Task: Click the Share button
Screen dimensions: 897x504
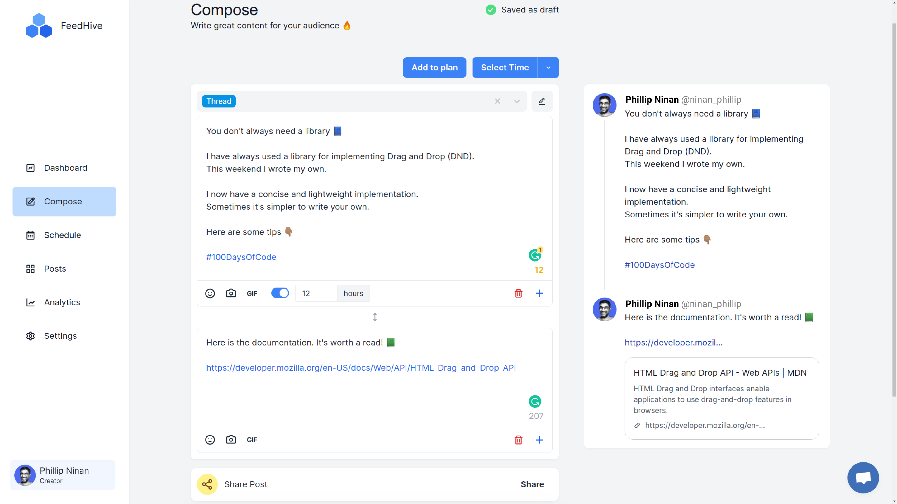Action: tap(532, 484)
